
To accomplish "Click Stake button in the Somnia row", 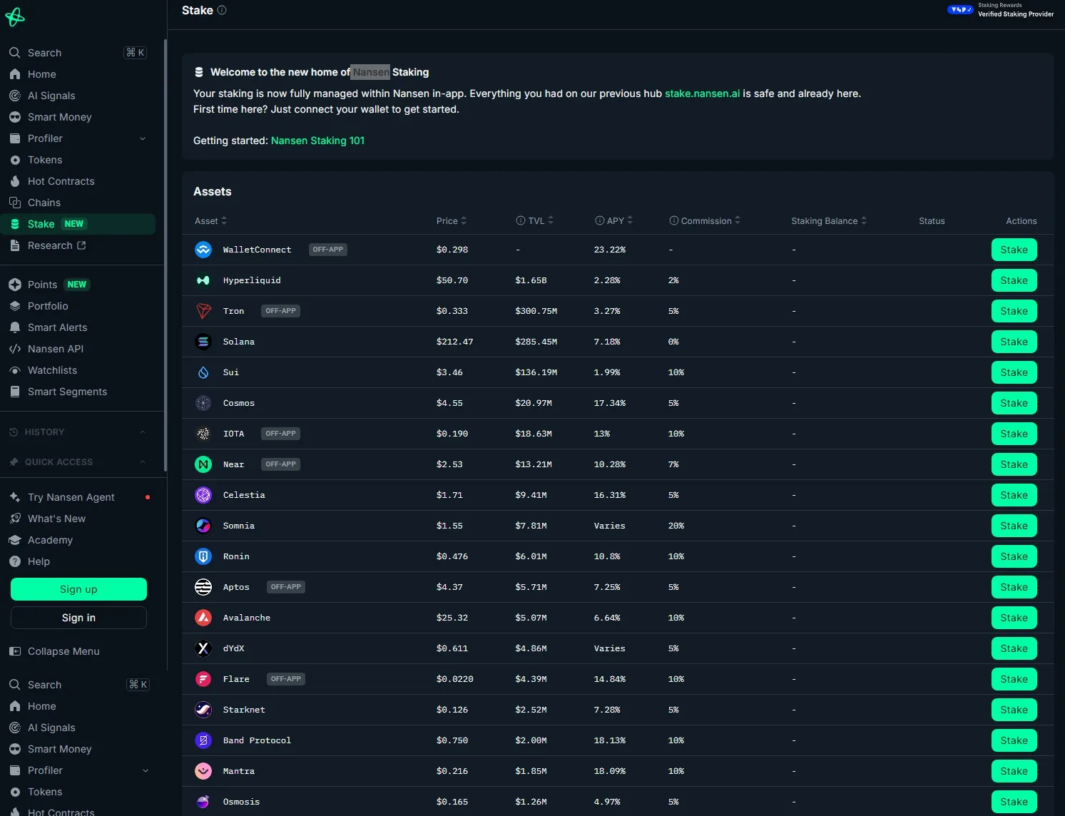I will (x=1014, y=526).
